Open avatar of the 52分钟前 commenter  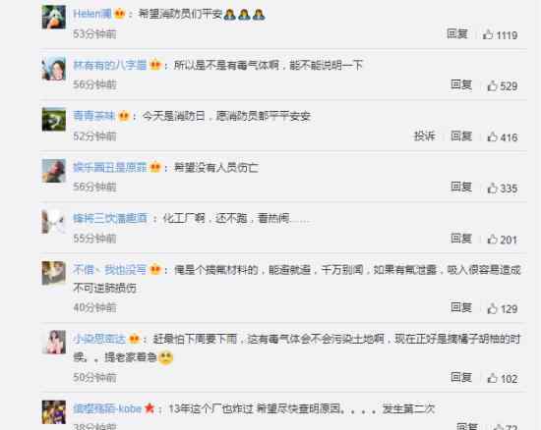tap(54, 120)
